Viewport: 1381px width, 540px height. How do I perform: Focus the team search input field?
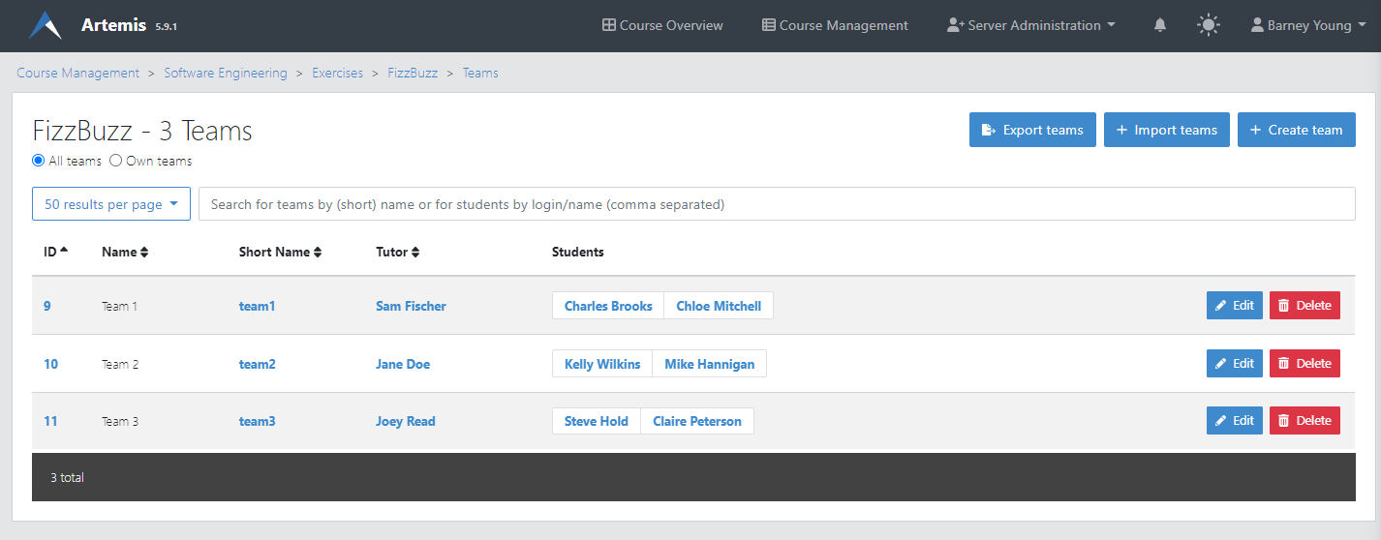tap(776, 204)
